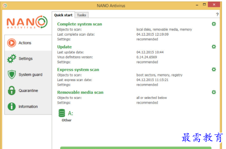Open Quarantine in the sidebar
This screenshot has width=226, height=149.
(x=28, y=90)
